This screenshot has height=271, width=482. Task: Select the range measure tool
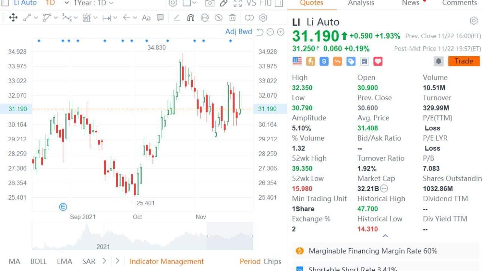[x=106, y=18]
